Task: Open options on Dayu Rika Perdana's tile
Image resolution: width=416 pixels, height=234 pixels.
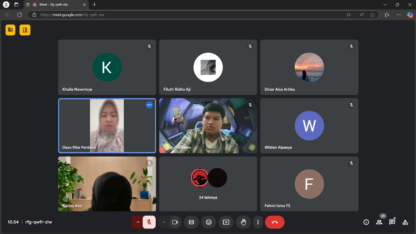Action: [x=149, y=105]
